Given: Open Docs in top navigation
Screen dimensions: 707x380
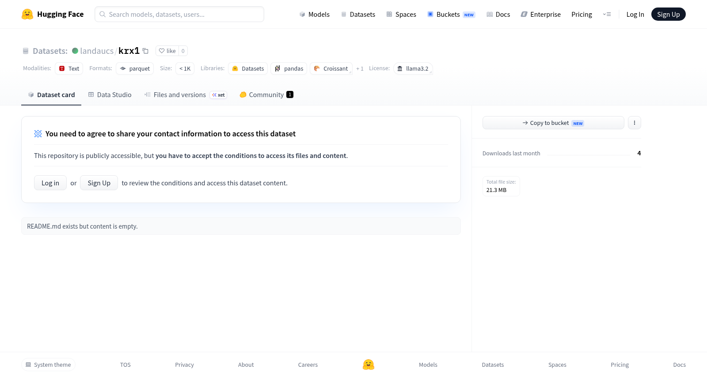Looking at the screenshot, I should (498, 14).
